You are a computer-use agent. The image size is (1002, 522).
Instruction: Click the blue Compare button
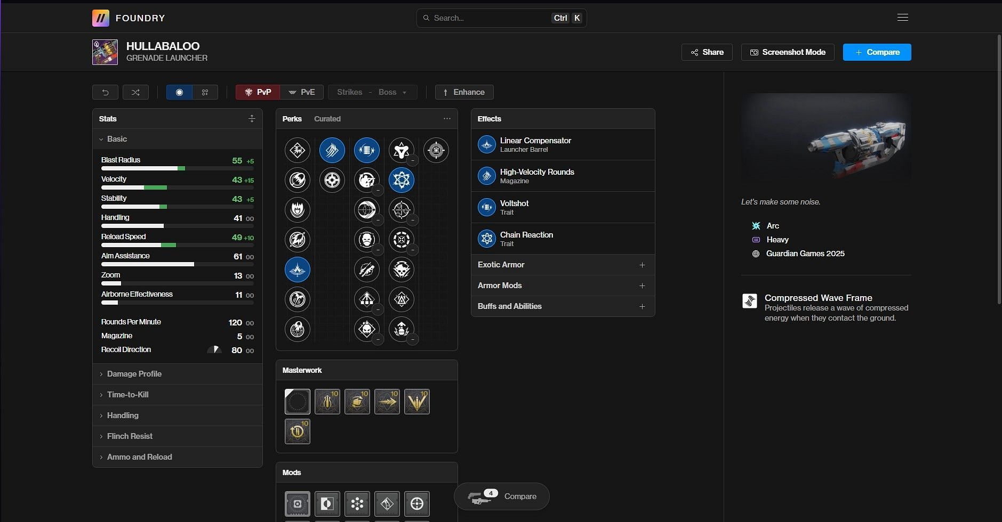point(877,52)
